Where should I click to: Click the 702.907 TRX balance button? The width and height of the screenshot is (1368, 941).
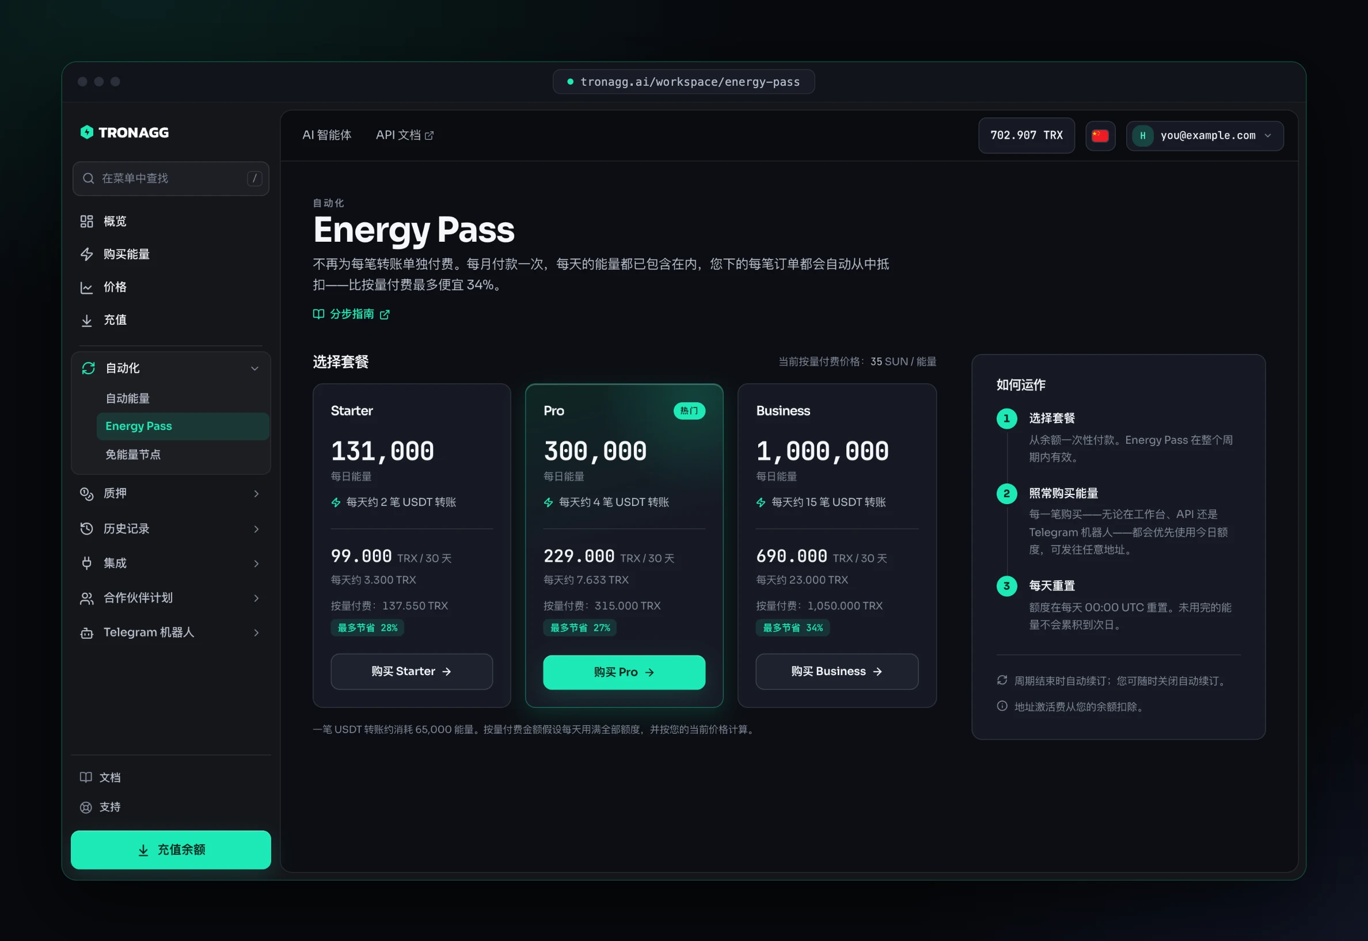click(1027, 136)
